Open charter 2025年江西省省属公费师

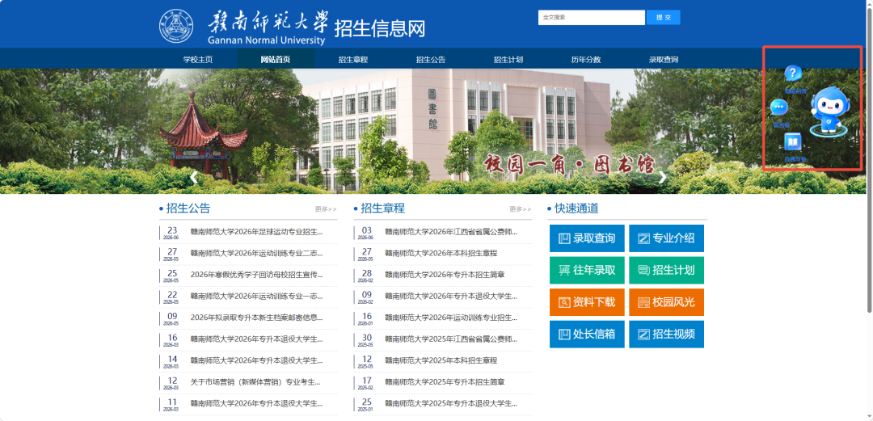point(451,339)
